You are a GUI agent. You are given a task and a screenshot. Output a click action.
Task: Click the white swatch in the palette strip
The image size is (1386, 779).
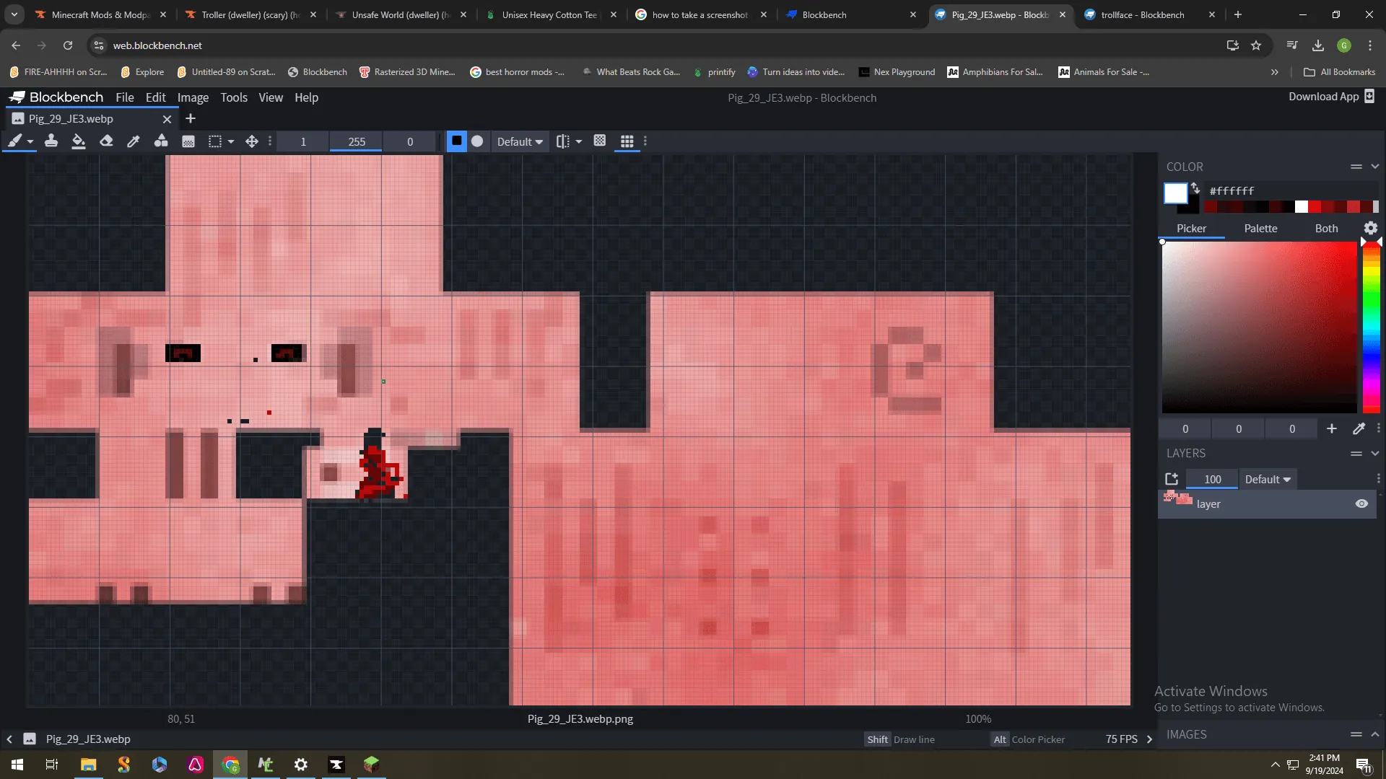1301,207
